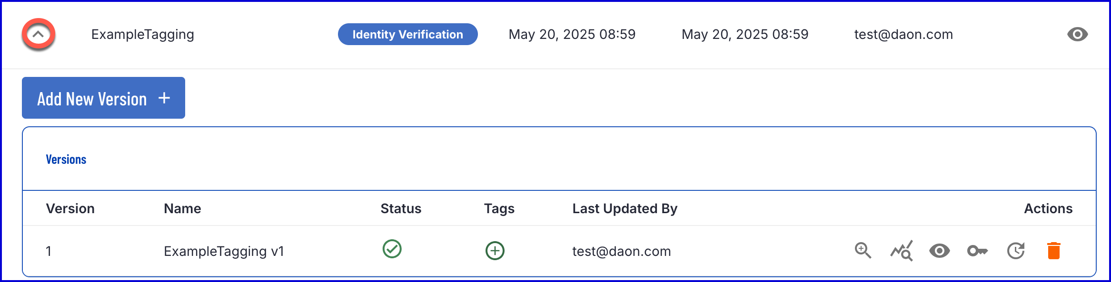View ExampleTagging with top eye icon
Image resolution: width=1111 pixels, height=282 pixels.
1077,34
